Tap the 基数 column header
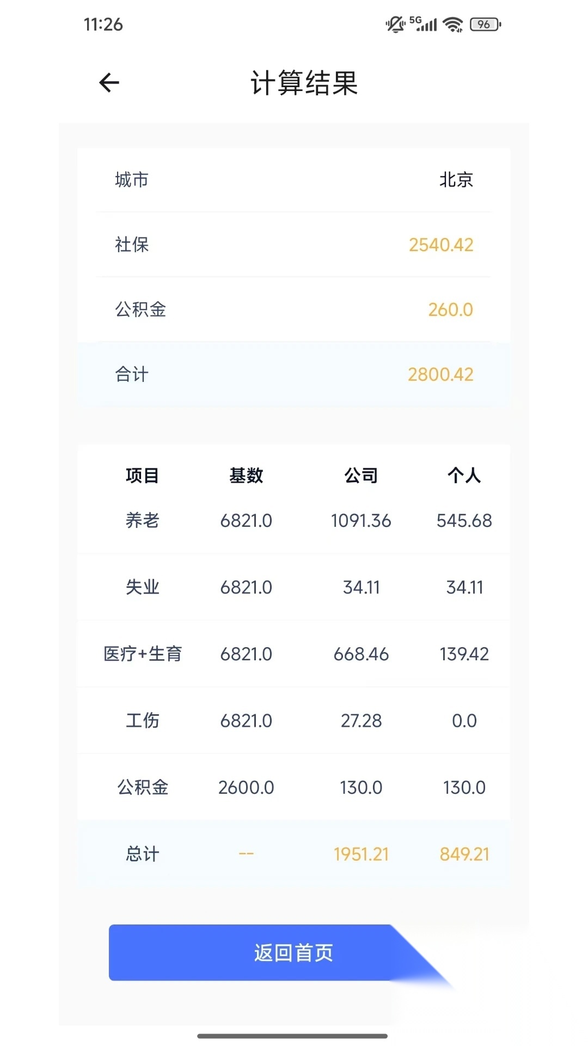The width and height of the screenshot is (588, 1046). tap(246, 476)
